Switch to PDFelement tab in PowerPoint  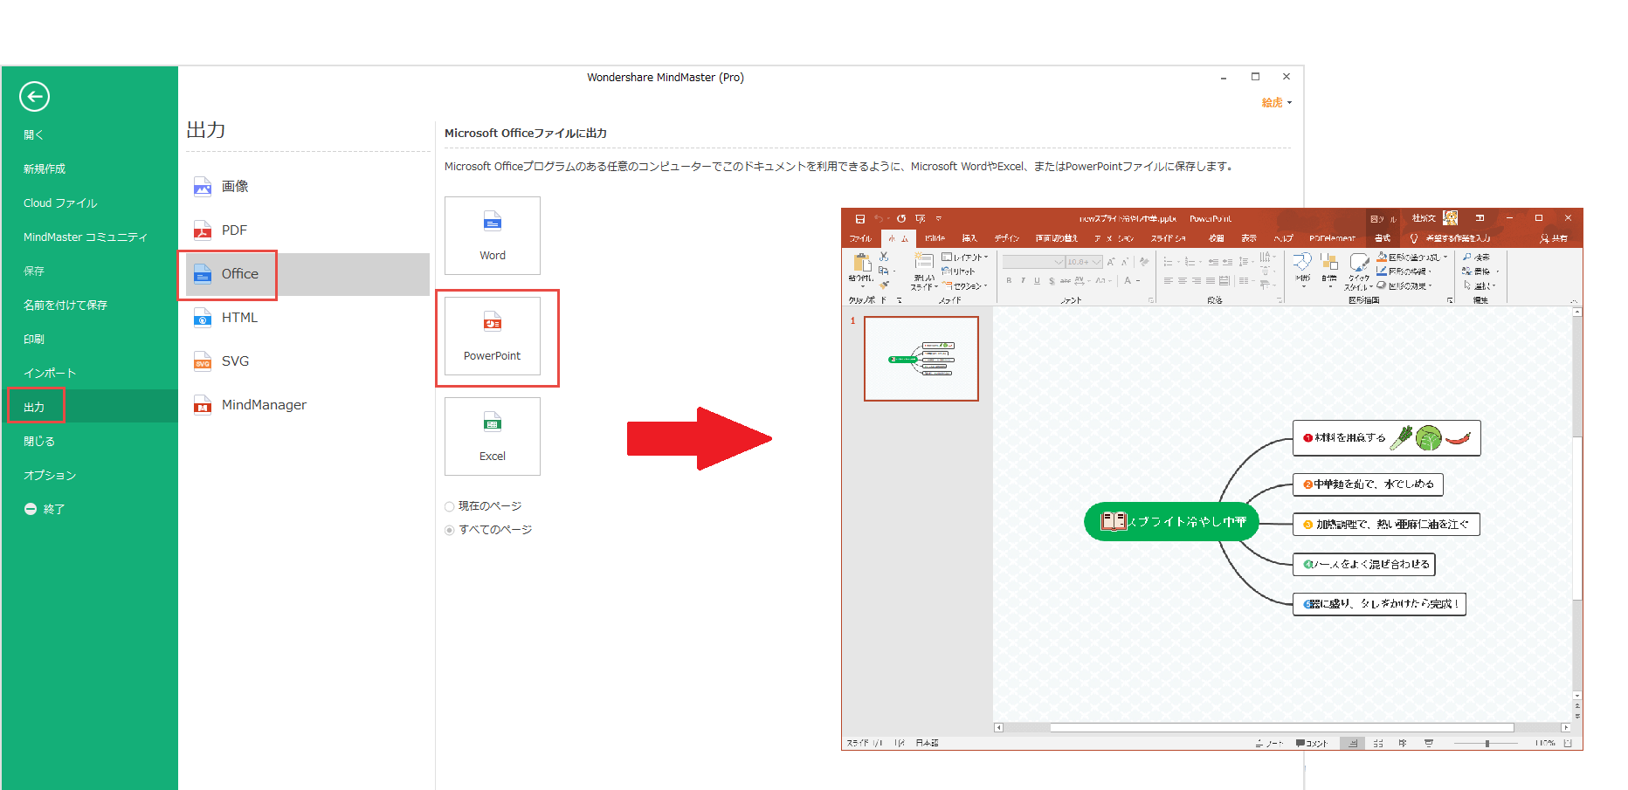point(1332,238)
